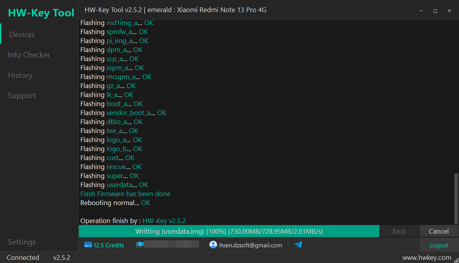
Task: Click the 'Flashing rescue... OK' log line
Action: [x=111, y=167]
